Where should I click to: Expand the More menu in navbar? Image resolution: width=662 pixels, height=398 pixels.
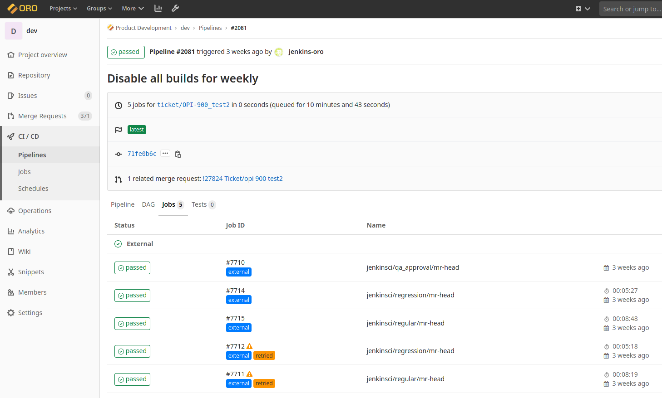[133, 8]
